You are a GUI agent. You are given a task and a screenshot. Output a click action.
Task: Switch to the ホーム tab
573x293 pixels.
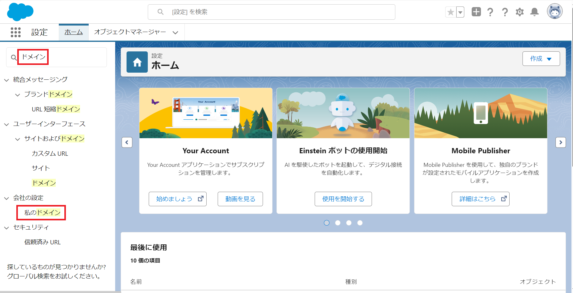click(x=74, y=32)
